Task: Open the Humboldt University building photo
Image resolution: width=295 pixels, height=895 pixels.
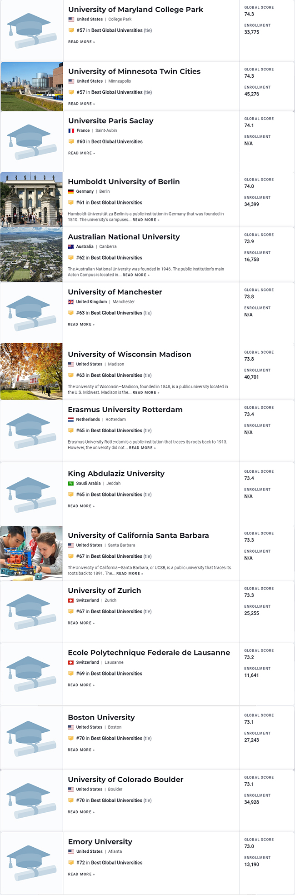Action: tap(31, 200)
